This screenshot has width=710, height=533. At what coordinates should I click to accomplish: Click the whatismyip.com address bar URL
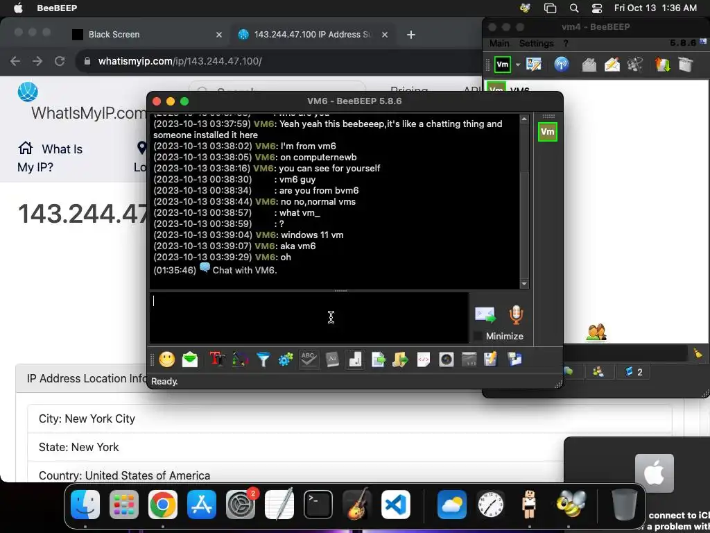click(180, 61)
